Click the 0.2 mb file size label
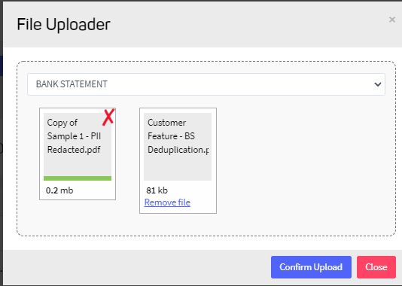 click(x=59, y=190)
